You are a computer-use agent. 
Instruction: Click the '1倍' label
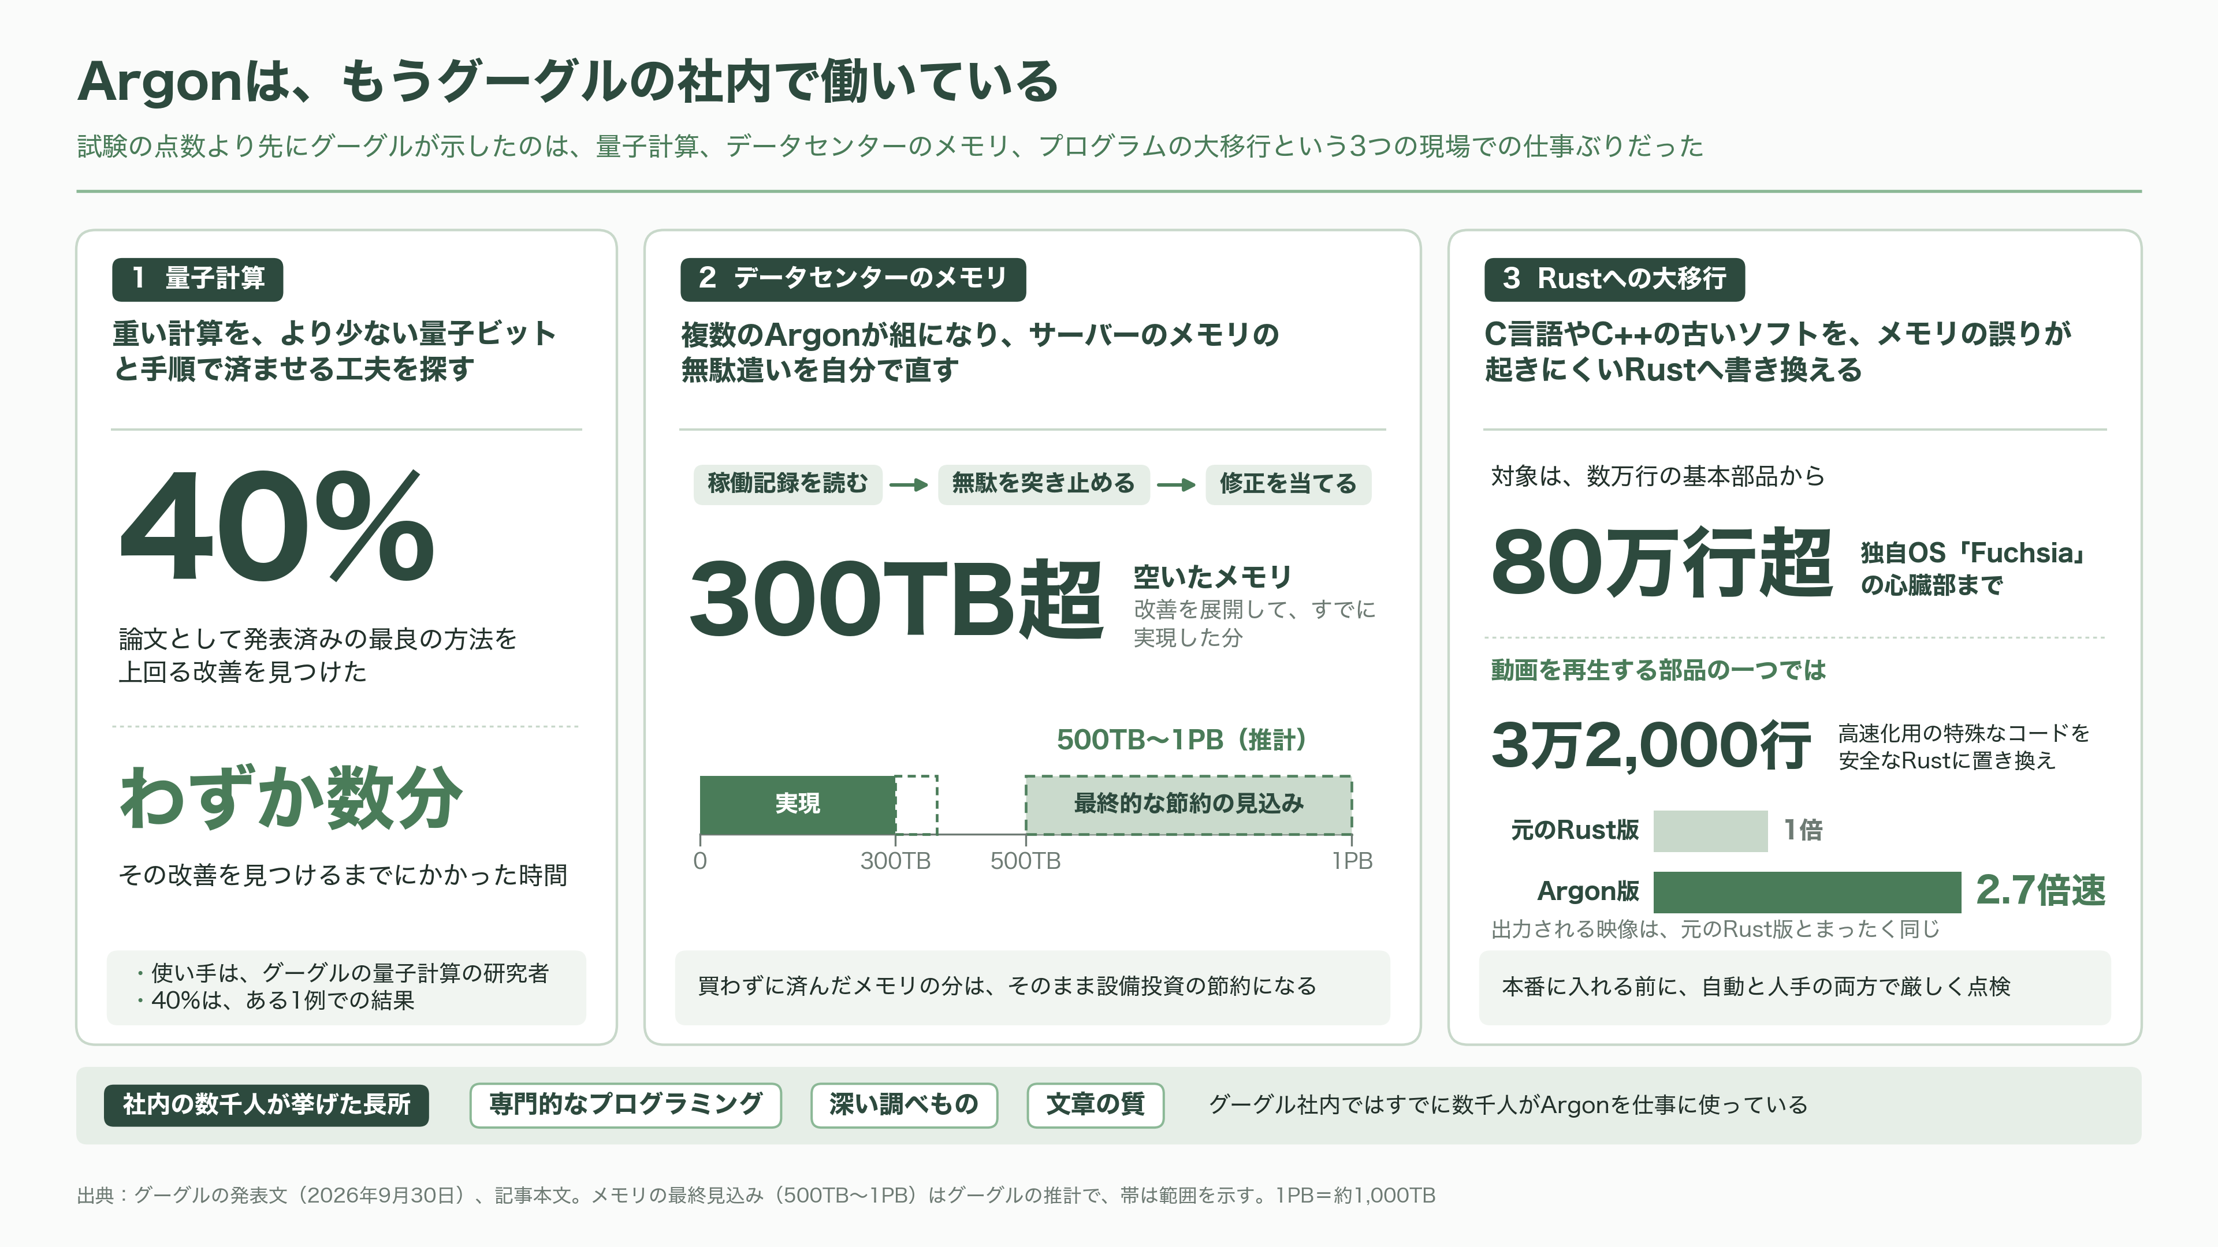(x=1803, y=831)
